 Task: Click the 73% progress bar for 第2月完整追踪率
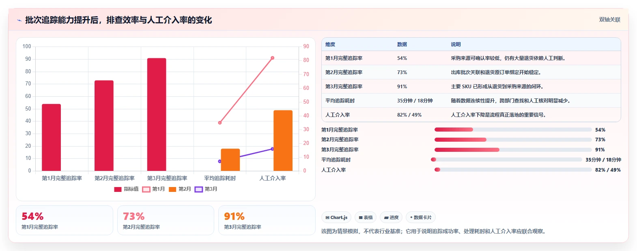513,140
